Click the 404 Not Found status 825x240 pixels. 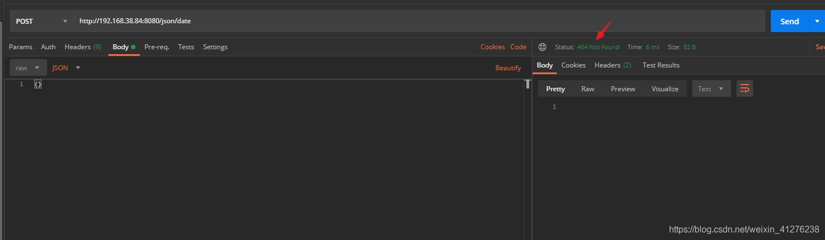click(598, 47)
